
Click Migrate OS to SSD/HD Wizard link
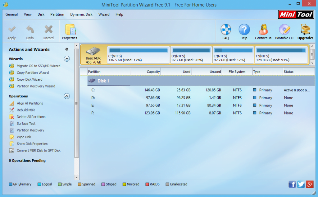[x=39, y=66]
